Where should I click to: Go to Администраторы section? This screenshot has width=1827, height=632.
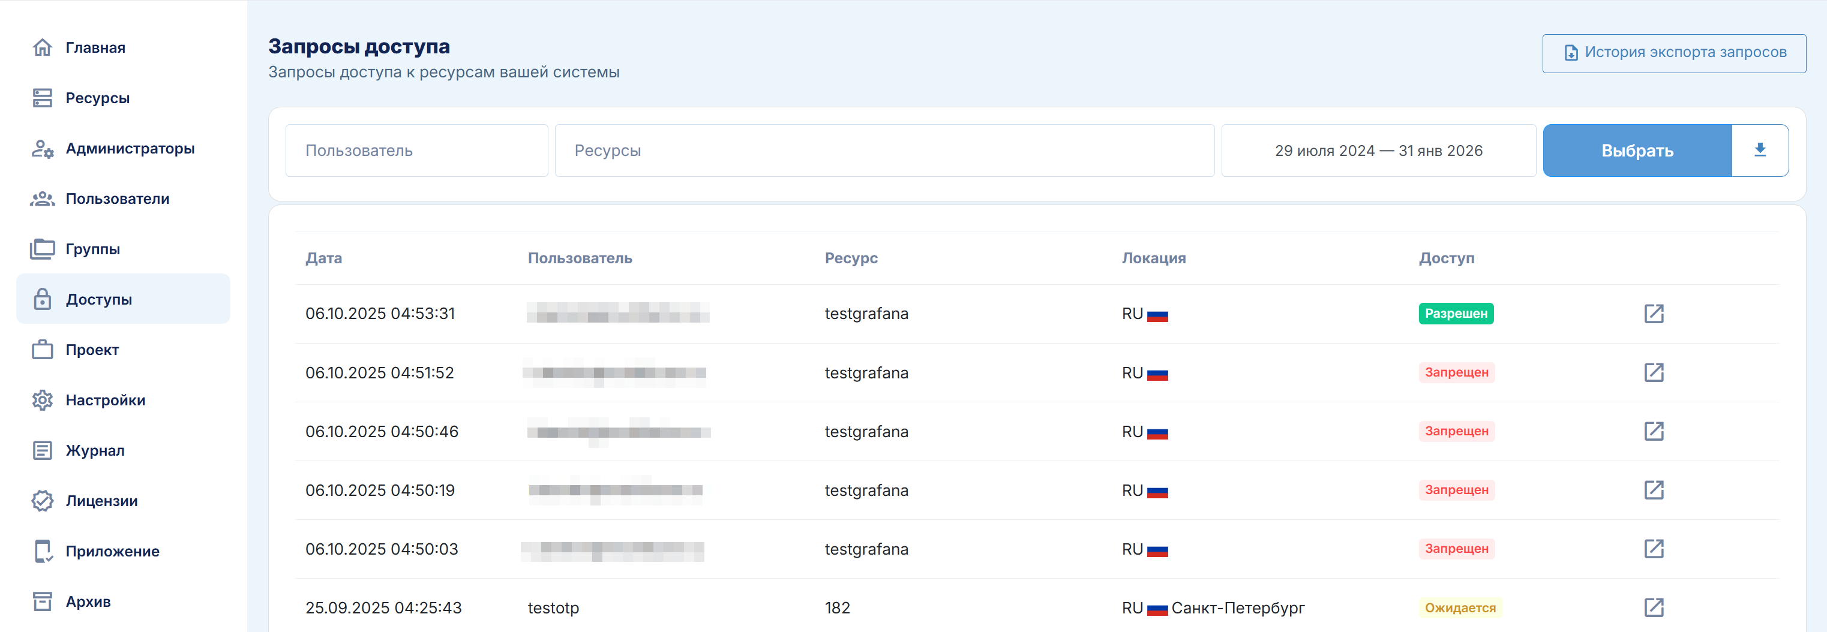click(x=130, y=149)
